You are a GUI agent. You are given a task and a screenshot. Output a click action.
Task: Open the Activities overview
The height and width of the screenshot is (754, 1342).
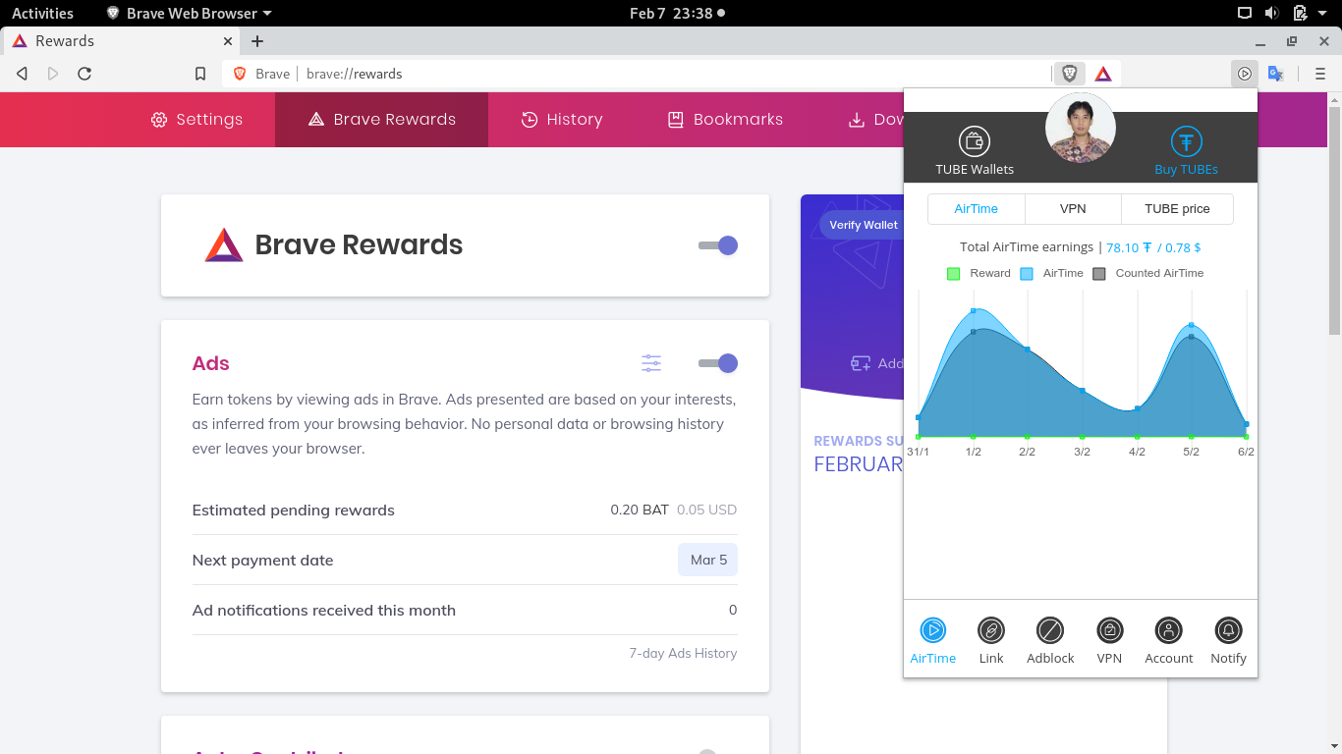coord(42,13)
